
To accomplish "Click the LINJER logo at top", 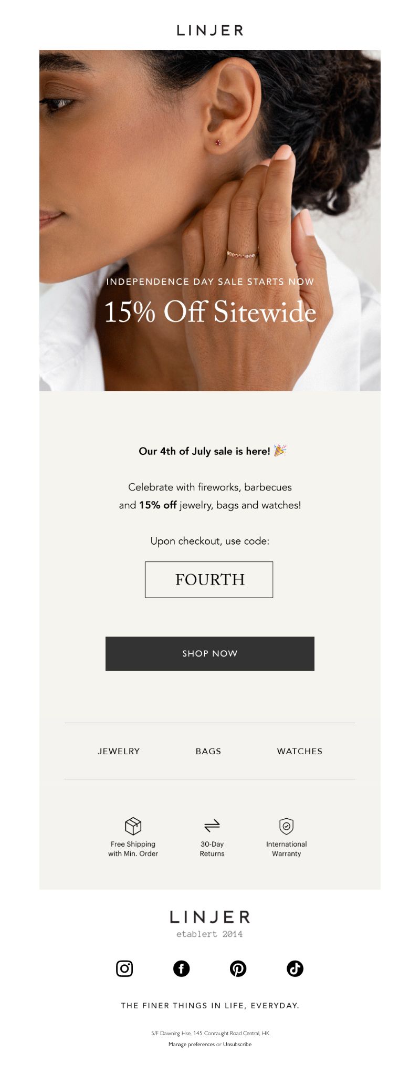I will click(210, 30).
